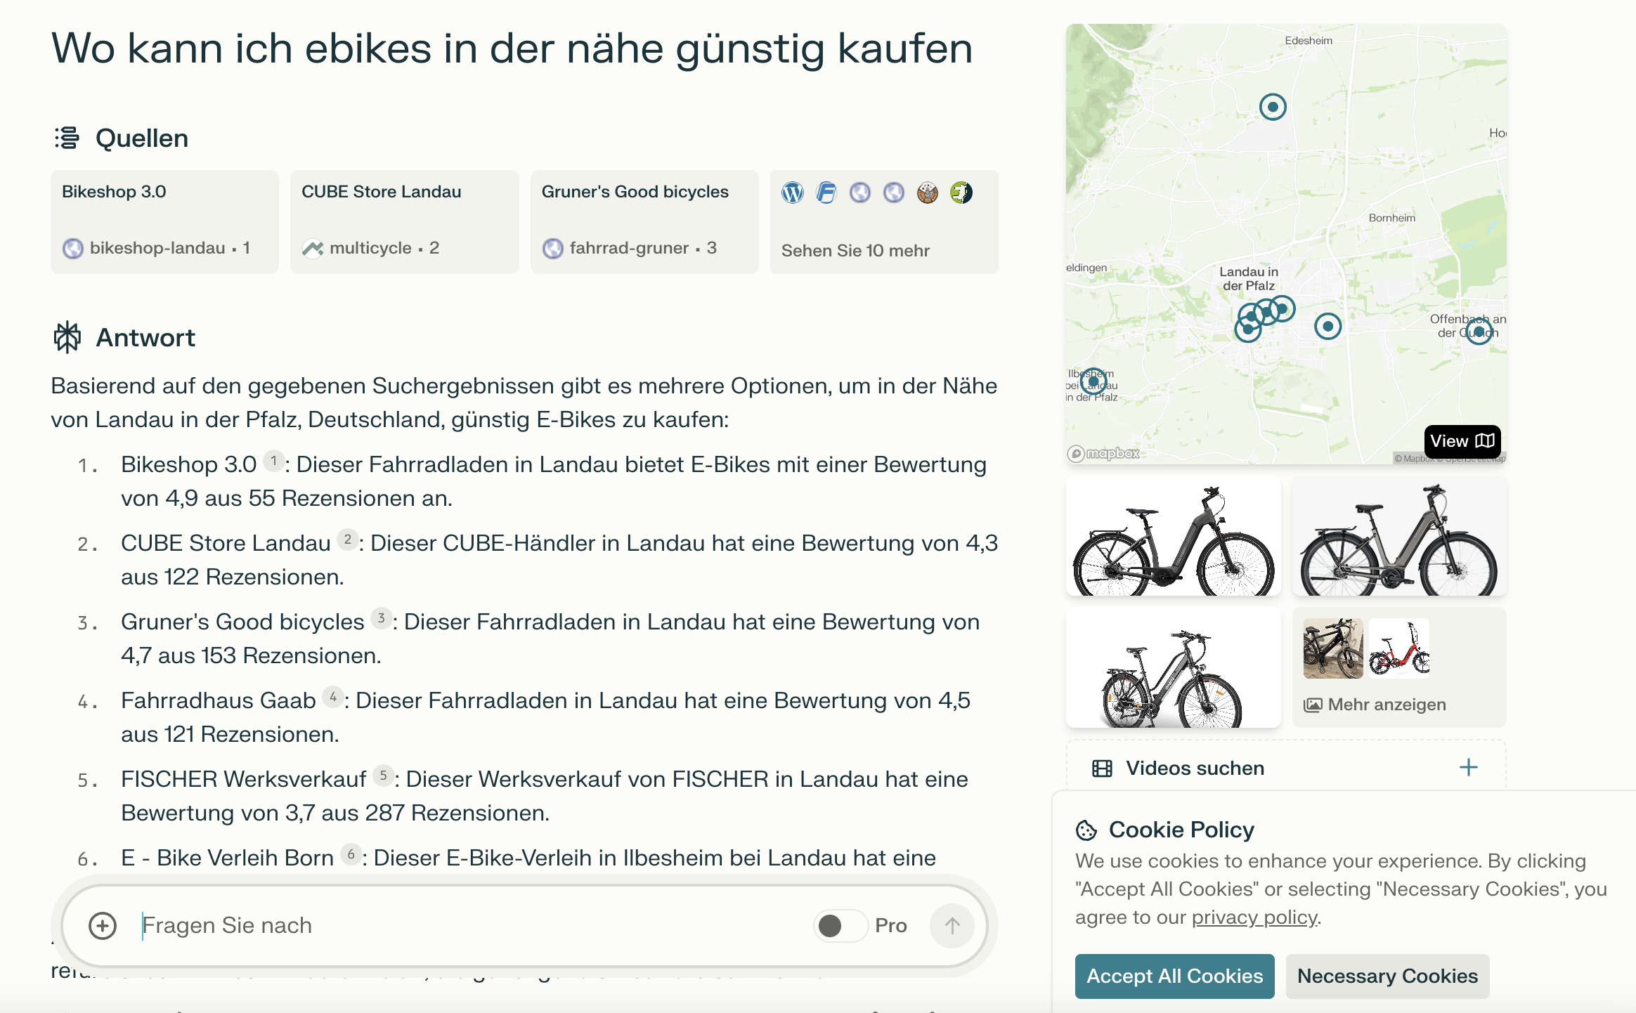Click the multicycle icon on CUBE Store card

313,248
